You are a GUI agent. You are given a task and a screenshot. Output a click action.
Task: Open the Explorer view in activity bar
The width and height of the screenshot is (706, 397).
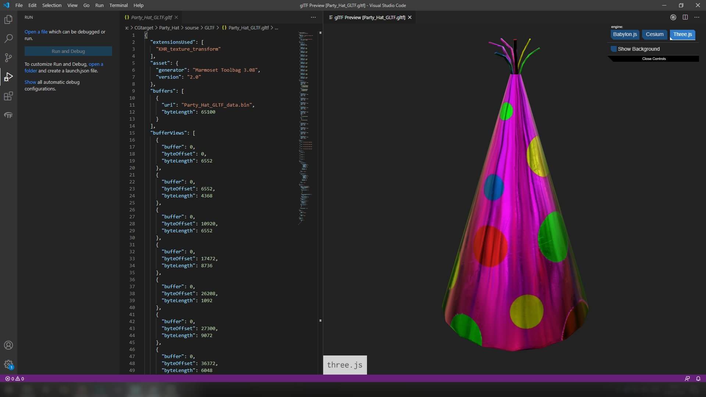[8, 19]
